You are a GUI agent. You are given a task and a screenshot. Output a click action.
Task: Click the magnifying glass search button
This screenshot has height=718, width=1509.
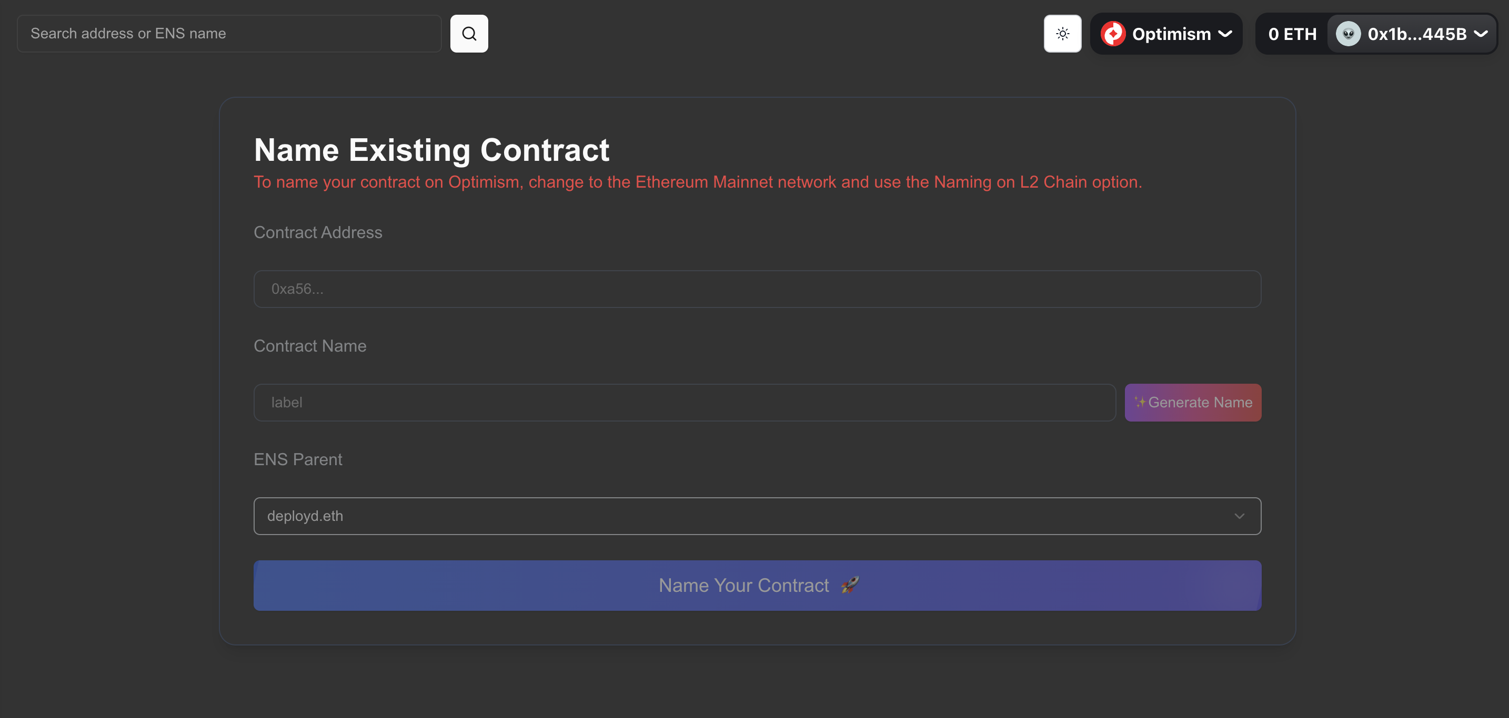point(469,33)
